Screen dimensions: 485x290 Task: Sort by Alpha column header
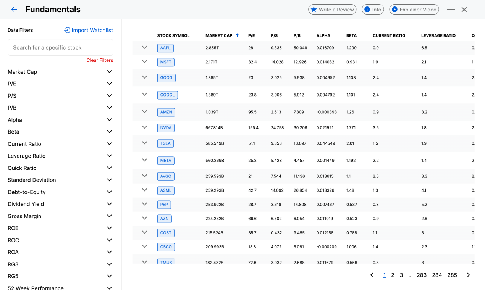click(x=323, y=35)
